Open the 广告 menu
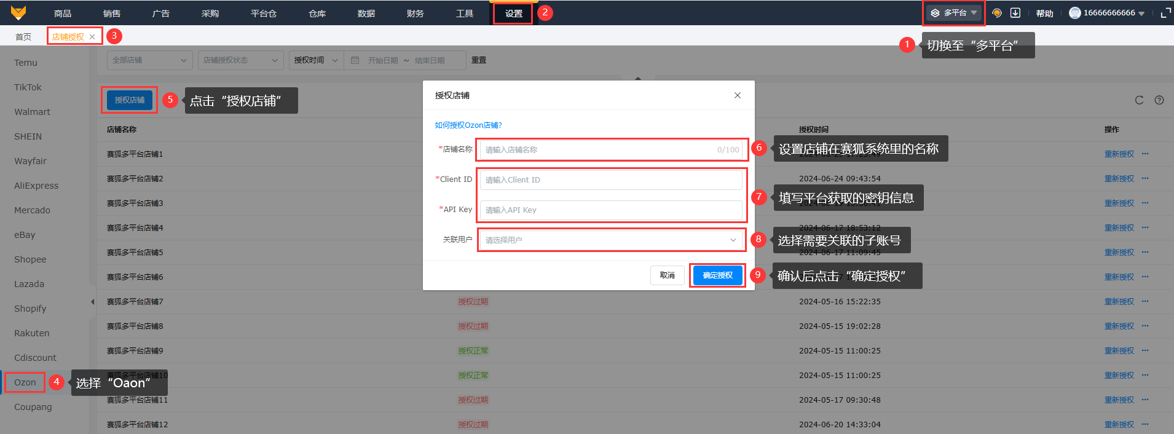 (x=161, y=13)
